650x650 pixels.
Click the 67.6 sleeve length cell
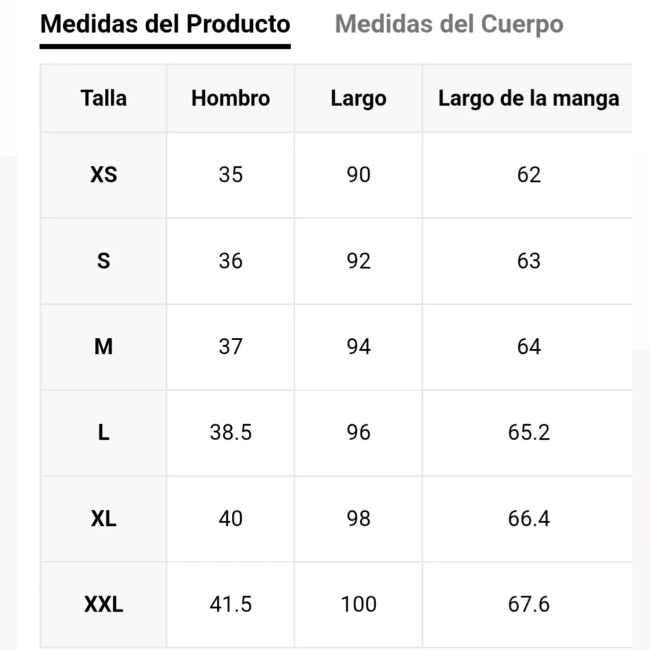pos(528,604)
